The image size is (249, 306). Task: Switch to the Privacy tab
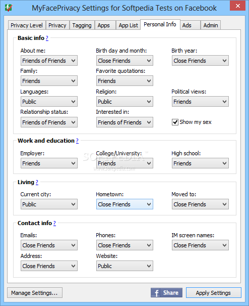point(57,25)
